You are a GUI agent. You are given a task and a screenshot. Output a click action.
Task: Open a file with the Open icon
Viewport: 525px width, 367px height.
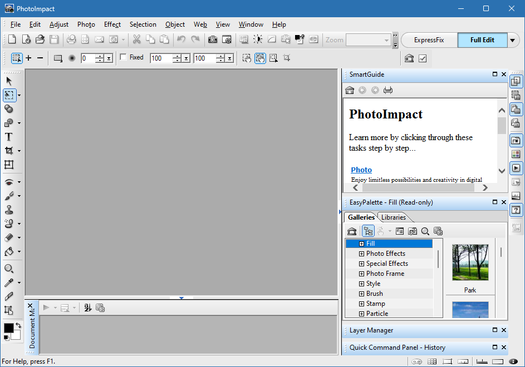coord(40,39)
